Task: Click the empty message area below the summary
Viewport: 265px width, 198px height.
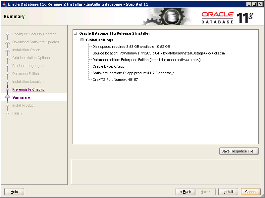Action: pos(165,172)
